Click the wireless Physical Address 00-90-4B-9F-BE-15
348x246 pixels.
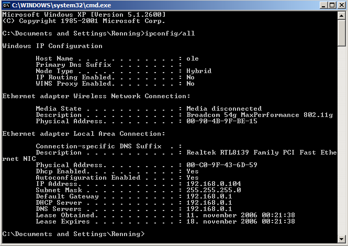point(222,121)
